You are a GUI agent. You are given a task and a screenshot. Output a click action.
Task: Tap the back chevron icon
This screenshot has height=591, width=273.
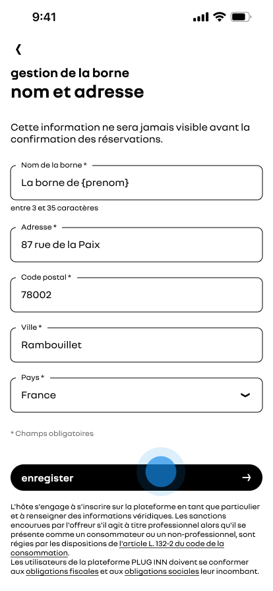coord(18,49)
